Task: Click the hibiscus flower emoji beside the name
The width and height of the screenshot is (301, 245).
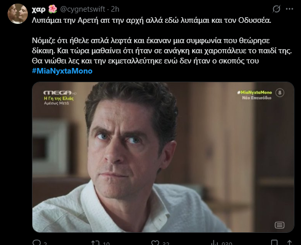Action: (x=53, y=9)
